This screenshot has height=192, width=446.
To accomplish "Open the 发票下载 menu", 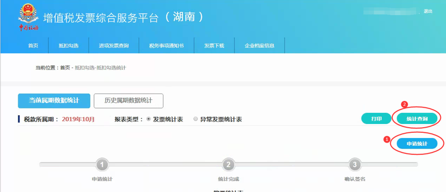I will pyautogui.click(x=214, y=45).
